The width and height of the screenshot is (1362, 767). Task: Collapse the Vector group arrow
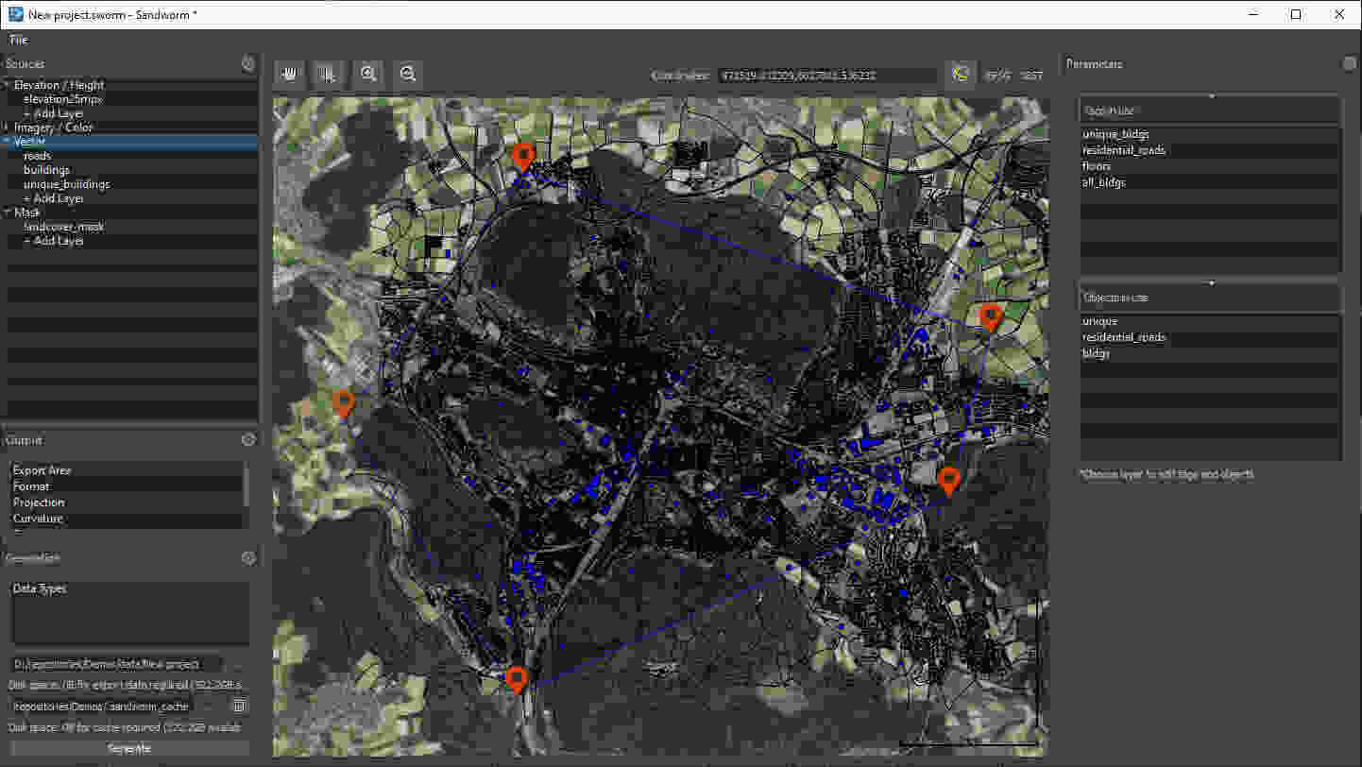click(x=7, y=142)
